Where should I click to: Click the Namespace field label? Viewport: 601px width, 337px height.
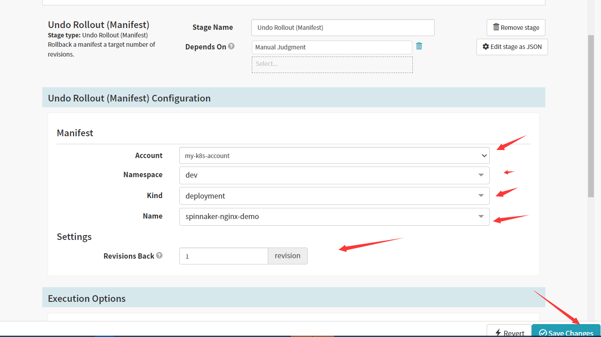pos(143,175)
